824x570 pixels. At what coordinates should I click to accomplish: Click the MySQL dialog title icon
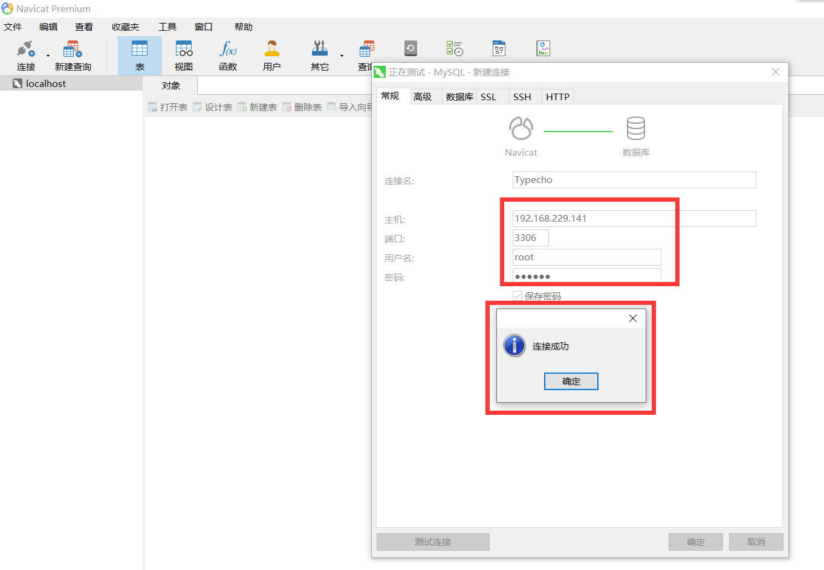380,72
